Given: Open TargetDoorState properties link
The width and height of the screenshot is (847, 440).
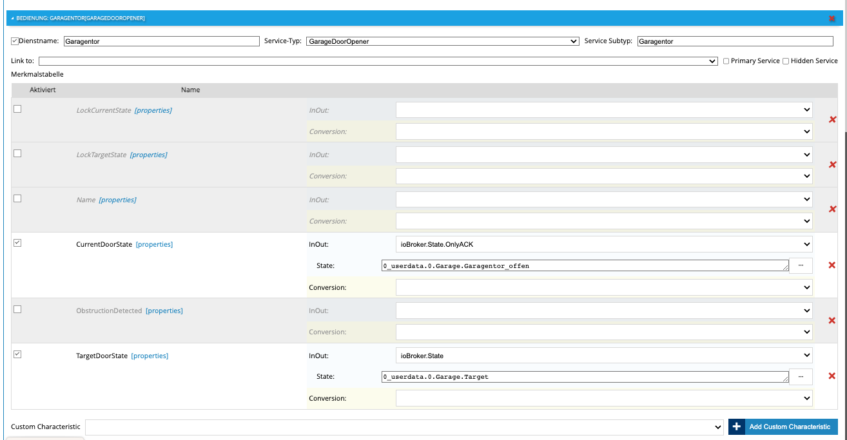Looking at the screenshot, I should pos(150,356).
